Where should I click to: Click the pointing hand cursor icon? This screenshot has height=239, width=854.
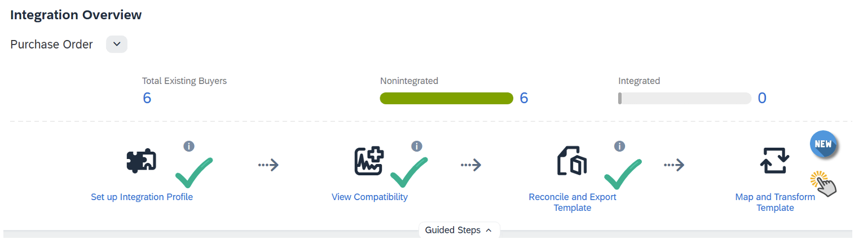tap(824, 184)
